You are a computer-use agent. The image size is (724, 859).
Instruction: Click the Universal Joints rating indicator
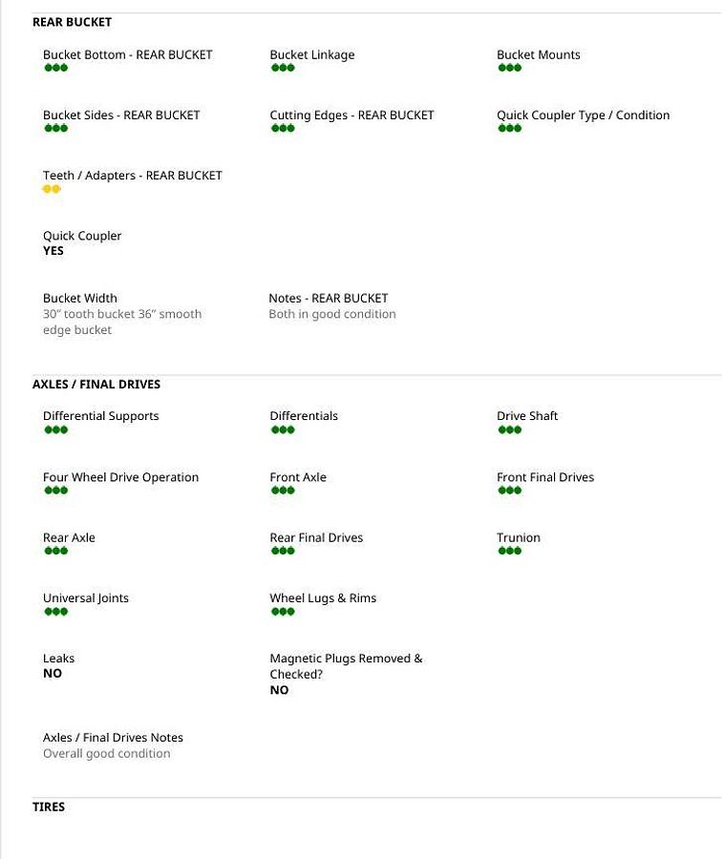[56, 612]
